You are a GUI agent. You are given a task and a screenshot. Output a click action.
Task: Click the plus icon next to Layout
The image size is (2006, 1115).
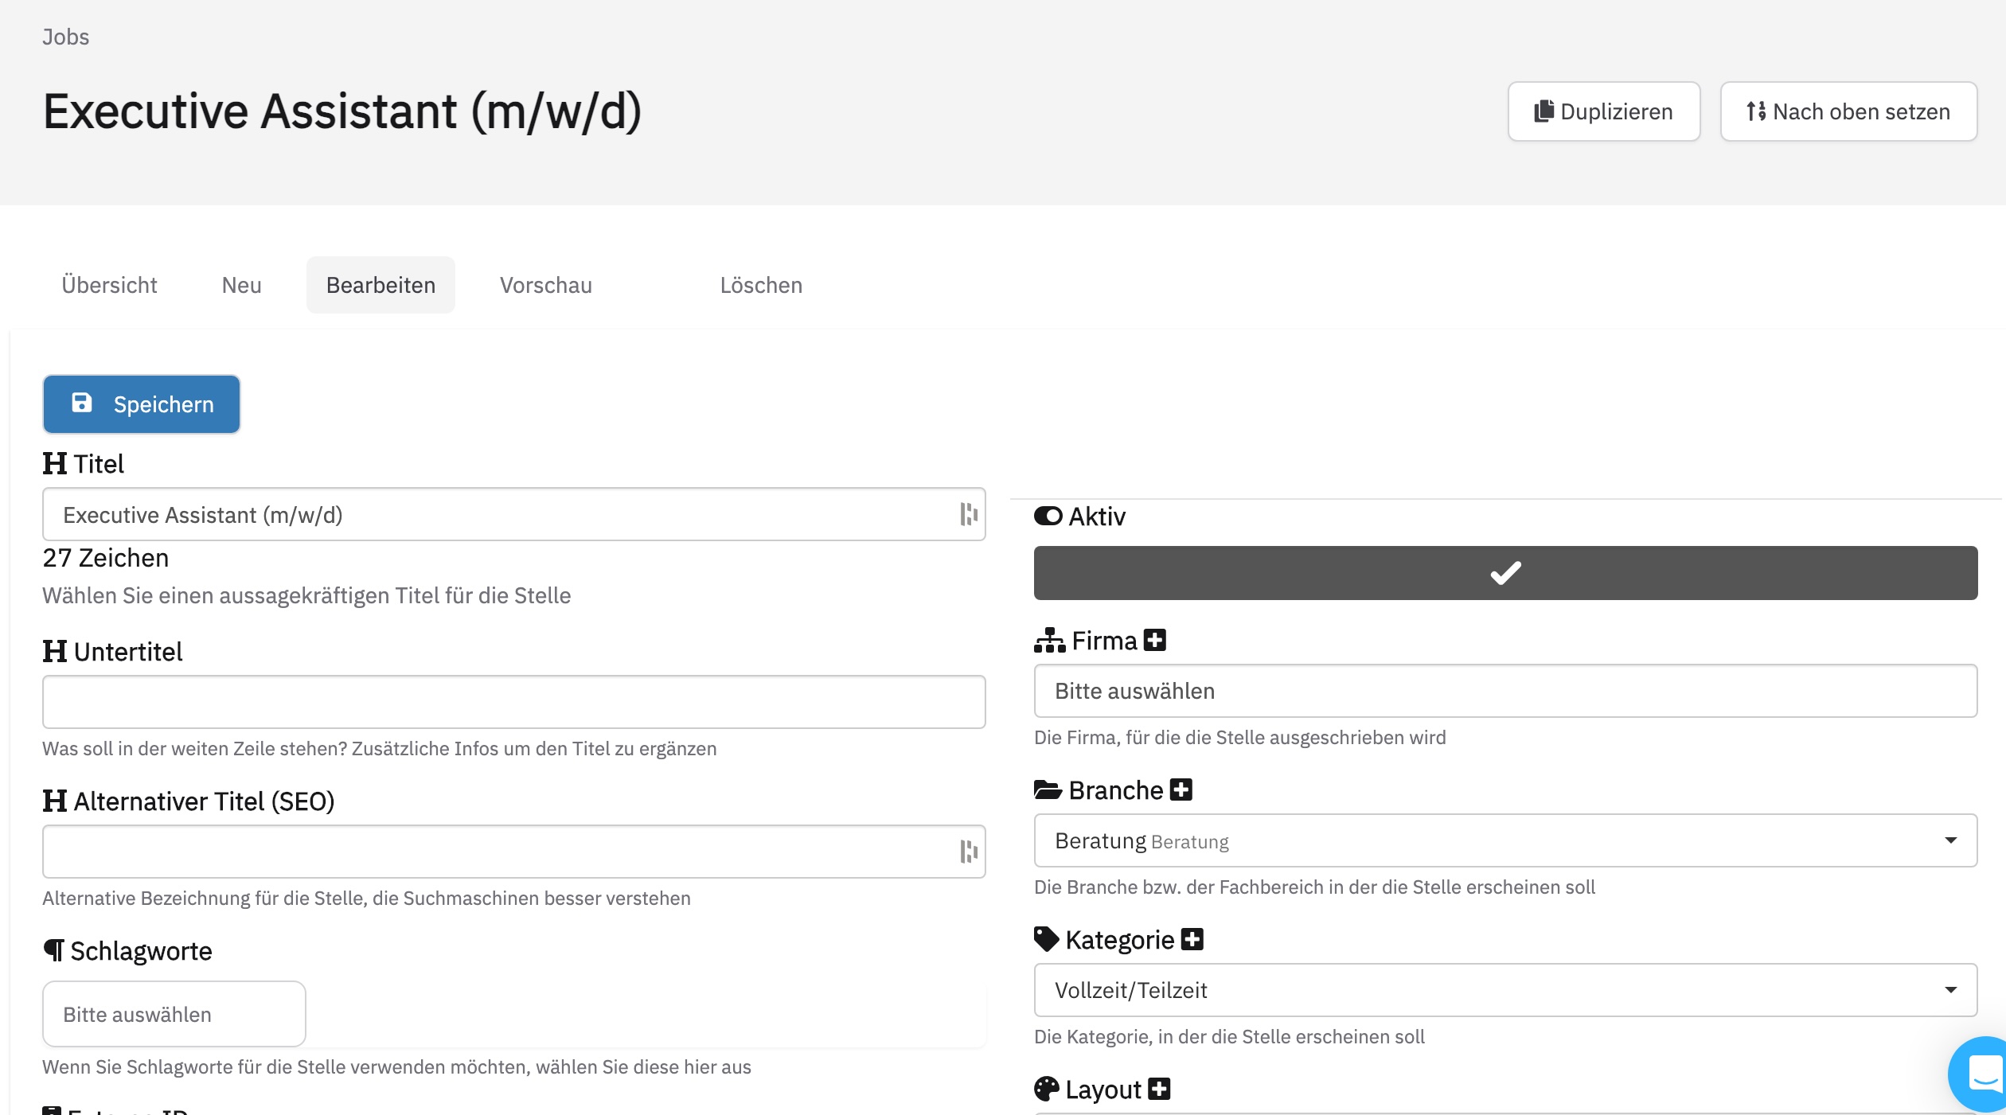[x=1159, y=1089]
